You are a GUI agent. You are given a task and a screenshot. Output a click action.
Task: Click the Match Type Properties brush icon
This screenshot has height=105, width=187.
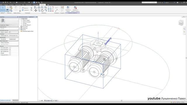[x=20, y=11]
